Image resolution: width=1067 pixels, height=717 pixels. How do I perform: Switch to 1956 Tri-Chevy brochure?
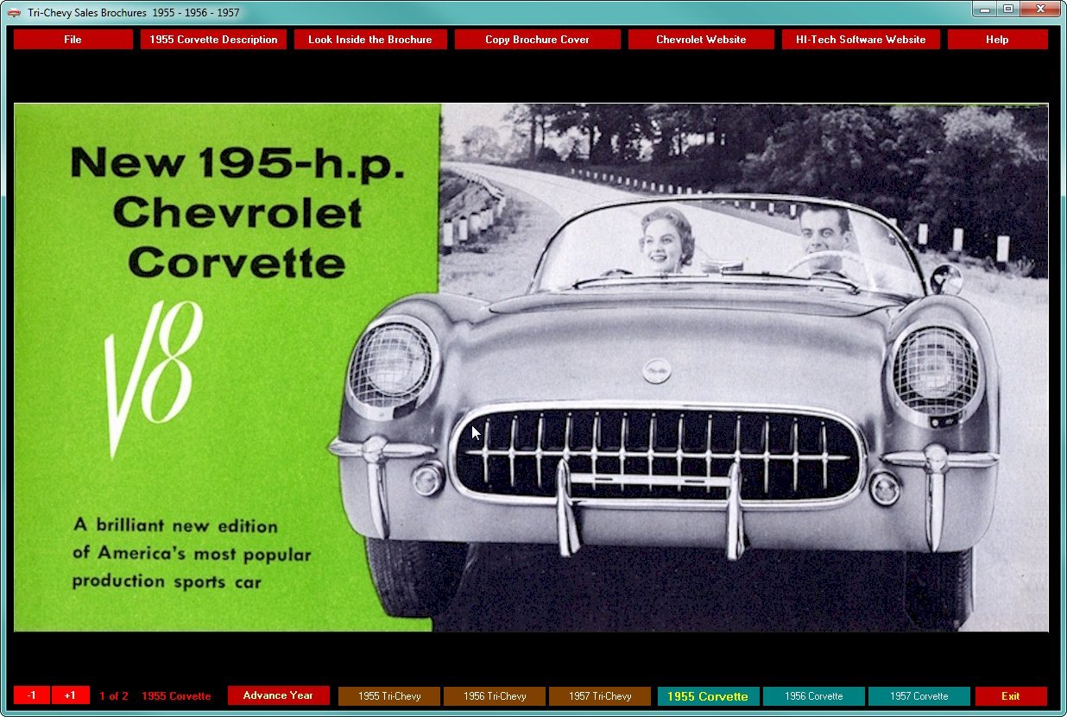[495, 696]
